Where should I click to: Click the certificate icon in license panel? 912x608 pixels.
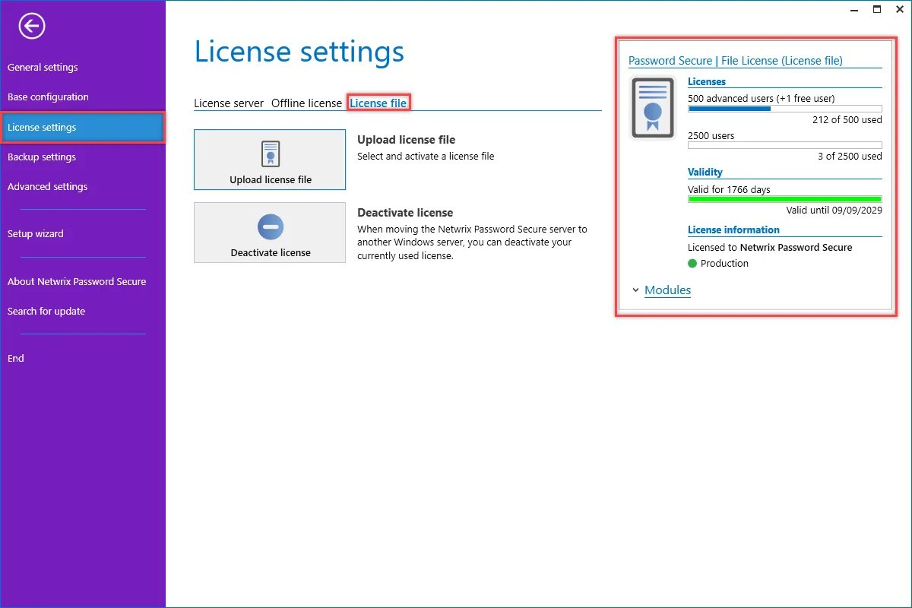[653, 107]
